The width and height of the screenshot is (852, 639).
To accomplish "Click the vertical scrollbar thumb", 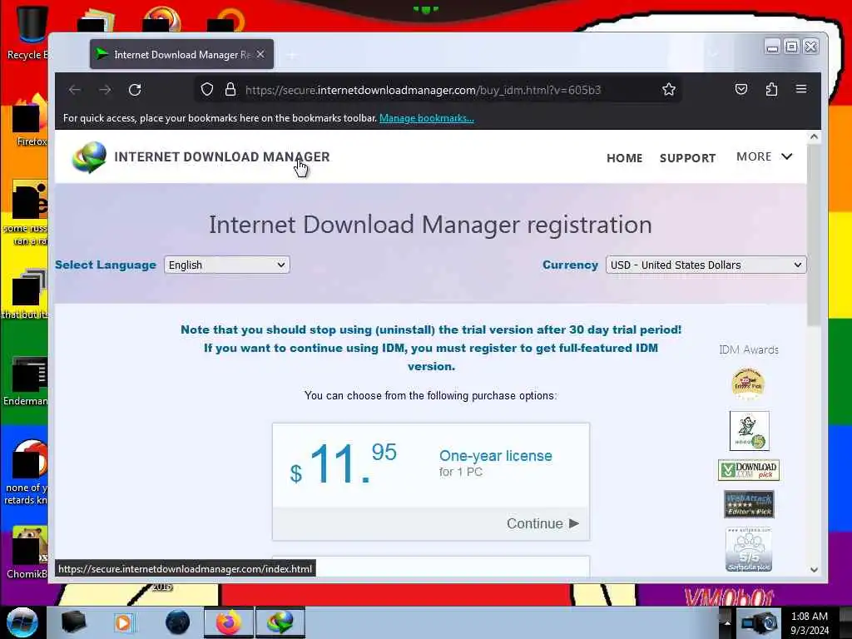I will click(814, 235).
